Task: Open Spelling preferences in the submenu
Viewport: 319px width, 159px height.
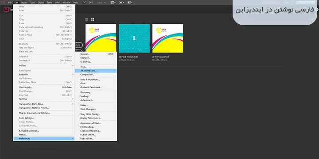Action: pyautogui.click(x=96, y=96)
